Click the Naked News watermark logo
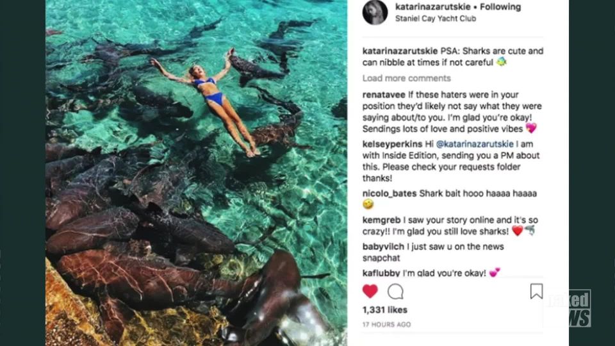Viewport: 615px width, 346px height. pyautogui.click(x=568, y=309)
